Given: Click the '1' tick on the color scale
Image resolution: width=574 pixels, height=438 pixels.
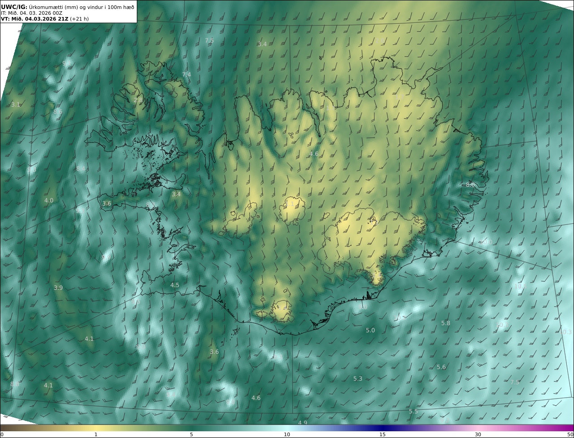Looking at the screenshot, I should 96,434.
